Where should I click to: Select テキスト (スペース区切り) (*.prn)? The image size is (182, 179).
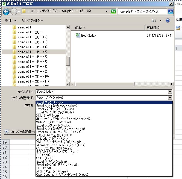[x=104, y=151]
